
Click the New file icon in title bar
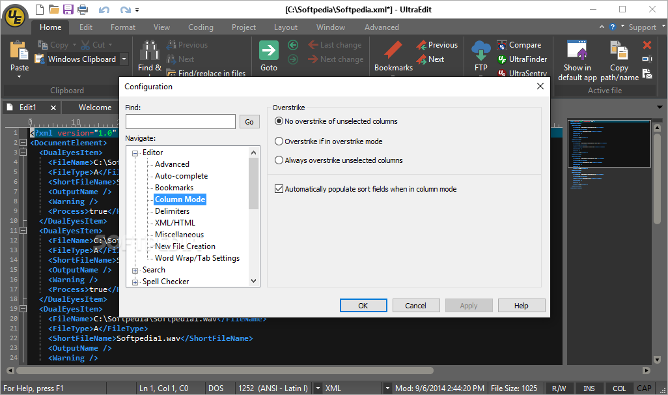click(39, 9)
